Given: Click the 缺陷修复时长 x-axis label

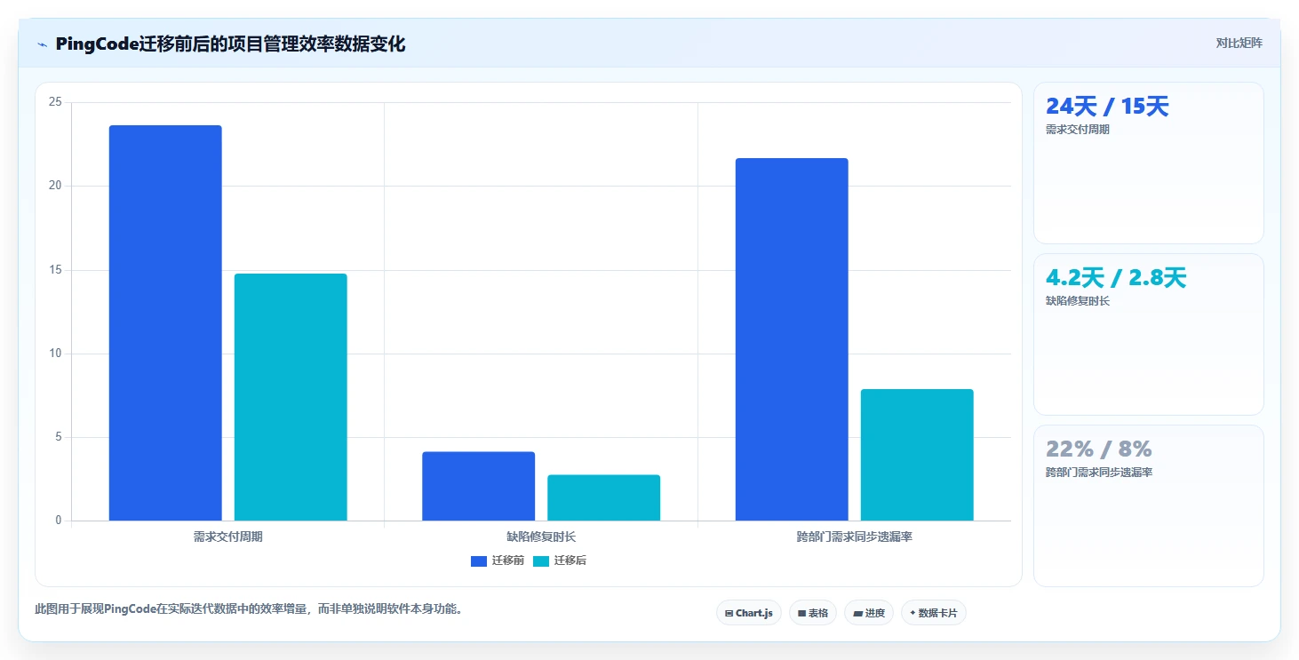Looking at the screenshot, I should point(541,537).
